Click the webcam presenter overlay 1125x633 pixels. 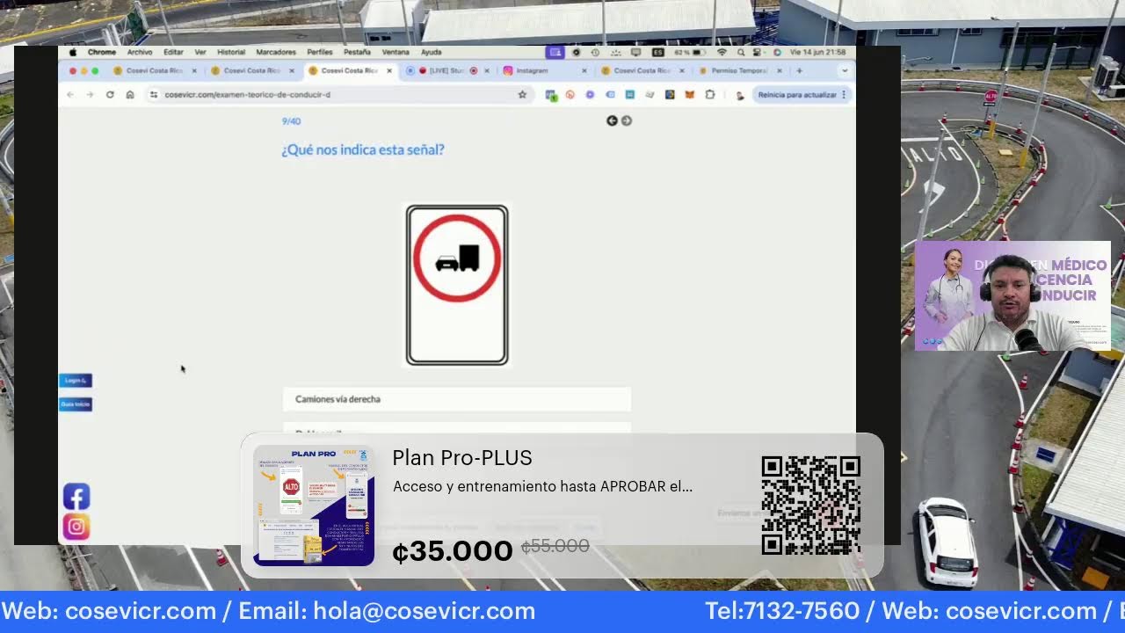point(1012,296)
